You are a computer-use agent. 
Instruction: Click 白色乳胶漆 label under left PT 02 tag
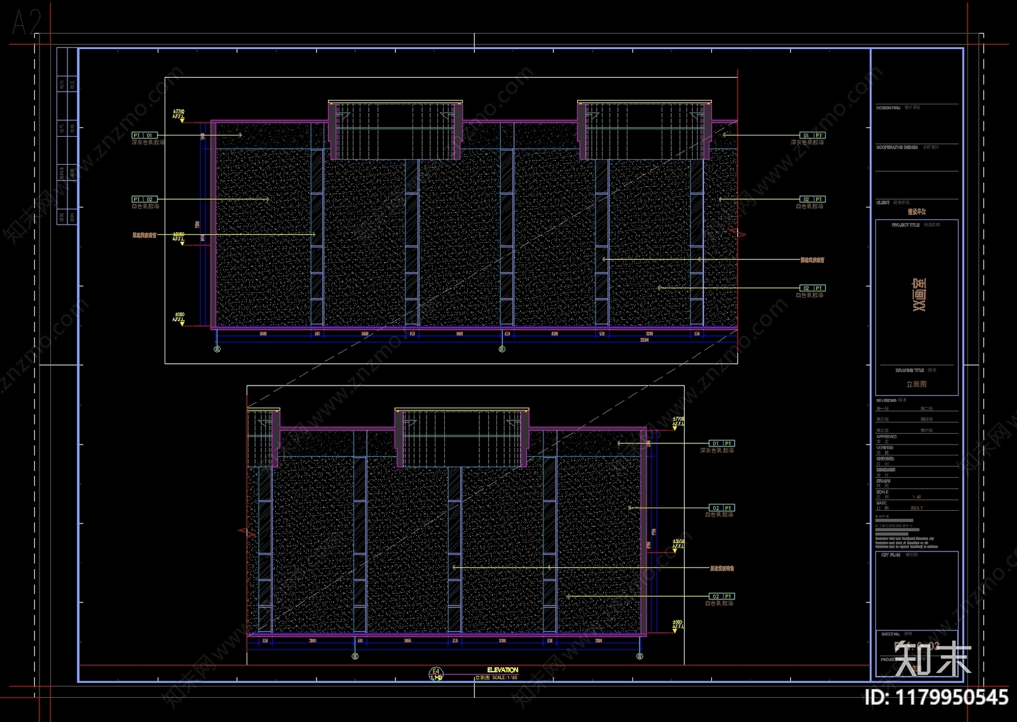(x=146, y=206)
